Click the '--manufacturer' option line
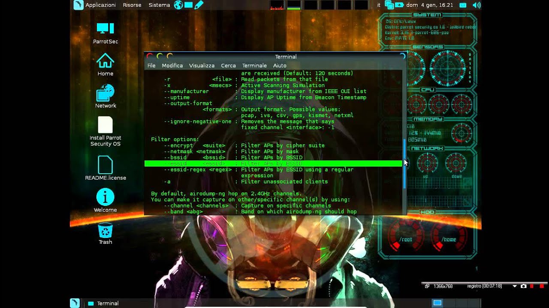549x308 pixels. click(x=265, y=91)
